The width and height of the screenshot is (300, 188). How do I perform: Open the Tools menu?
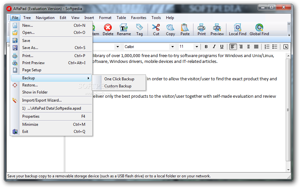[156, 18]
